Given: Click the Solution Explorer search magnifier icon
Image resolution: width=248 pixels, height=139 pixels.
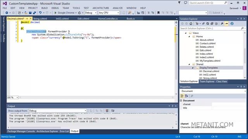Looking at the screenshot, I should pos(242,28).
